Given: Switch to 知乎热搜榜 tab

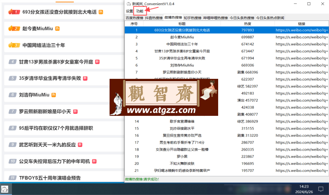Looking at the screenshot, I should pos(193,18).
